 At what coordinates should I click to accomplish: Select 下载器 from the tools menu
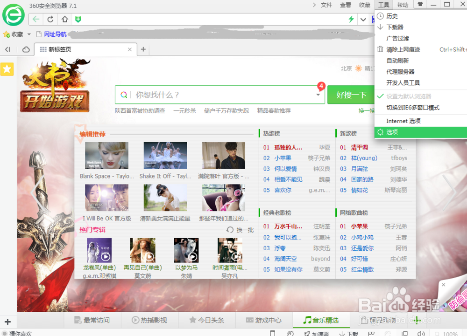tap(421, 27)
